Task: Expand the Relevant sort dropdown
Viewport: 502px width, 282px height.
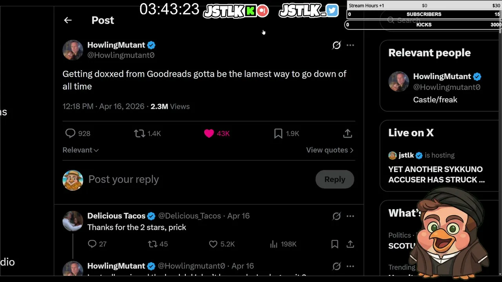Action: click(x=80, y=150)
